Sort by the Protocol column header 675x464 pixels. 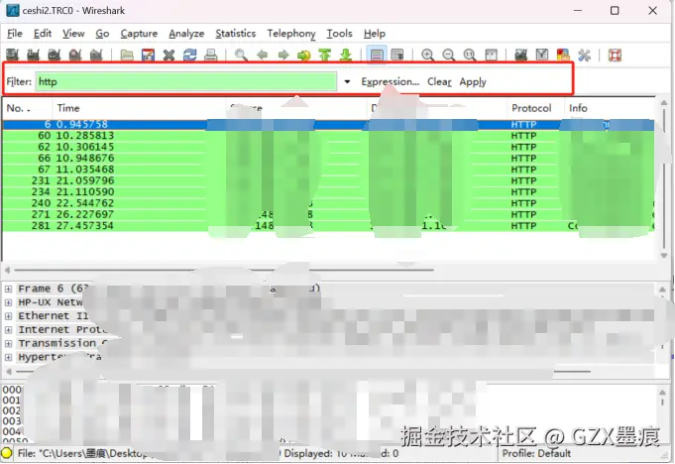535,108
